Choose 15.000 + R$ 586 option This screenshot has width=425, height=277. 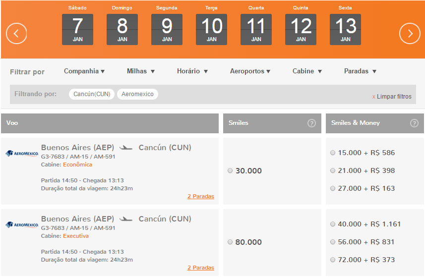(333, 153)
